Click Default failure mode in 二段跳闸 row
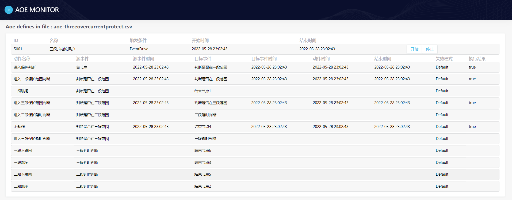The image size is (512, 200). click(442, 186)
